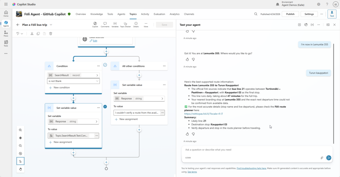Switch to the Evaluation tab
The width and height of the screenshot is (340, 177).
159,14
